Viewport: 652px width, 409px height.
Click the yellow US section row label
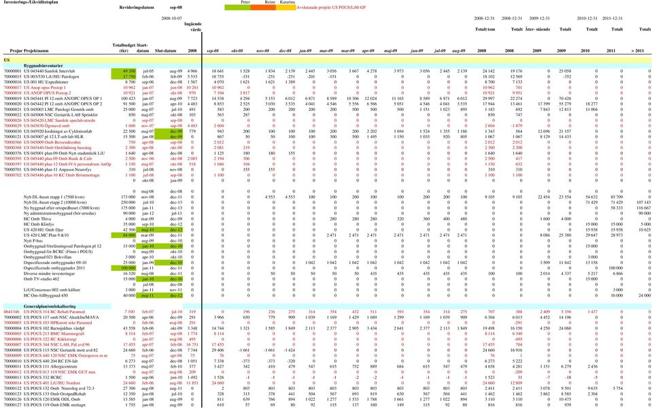coord(7,61)
